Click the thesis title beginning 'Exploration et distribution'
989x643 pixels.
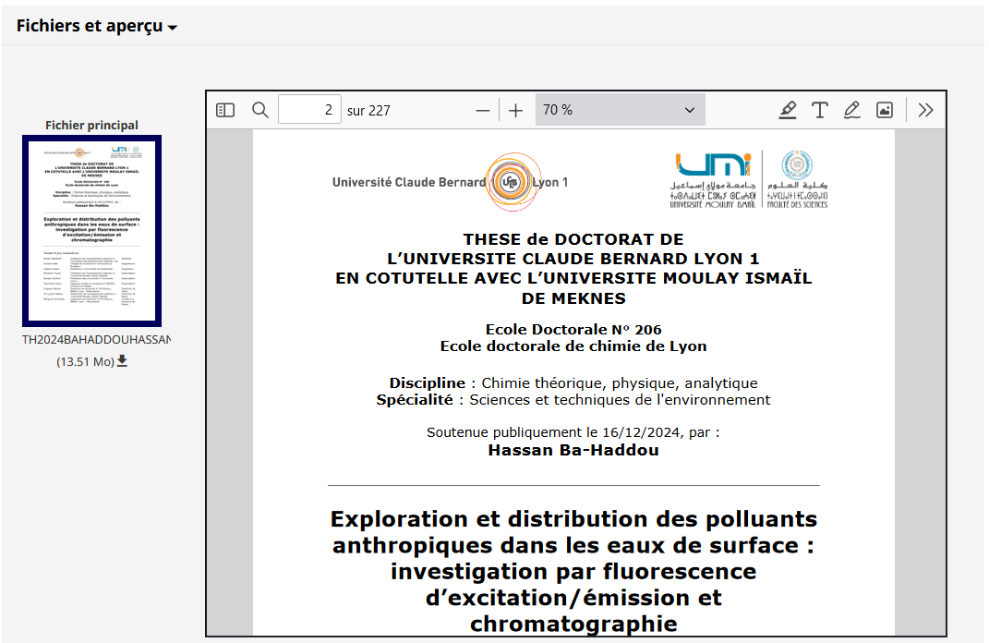[573, 571]
